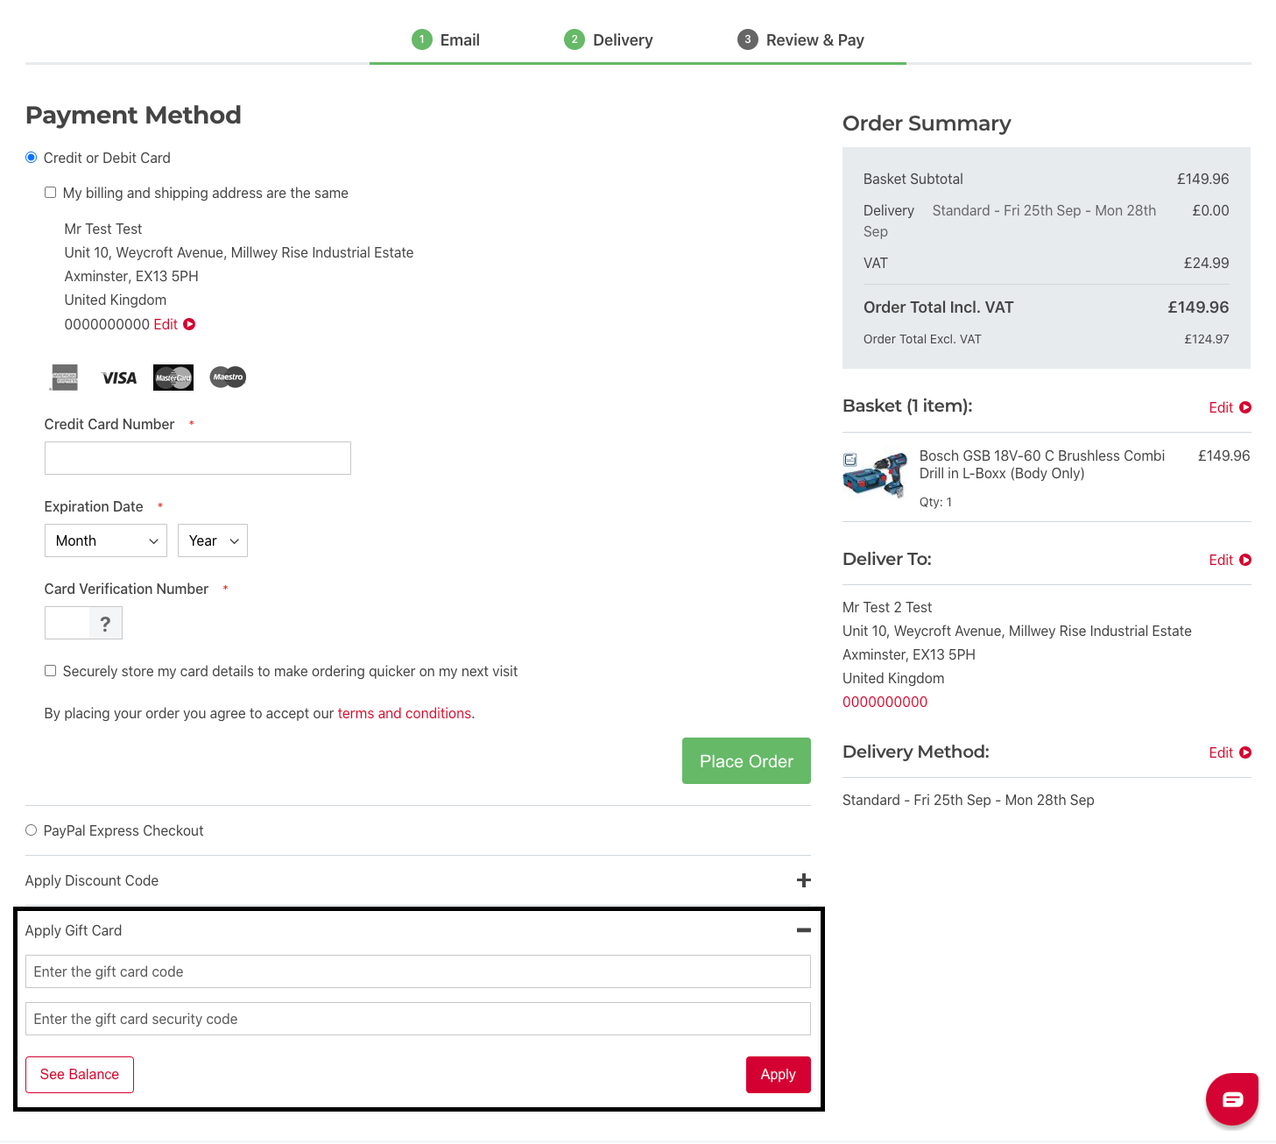The height and width of the screenshot is (1144, 1276).
Task: Select PayPal Express Checkout radio button
Action: point(32,830)
